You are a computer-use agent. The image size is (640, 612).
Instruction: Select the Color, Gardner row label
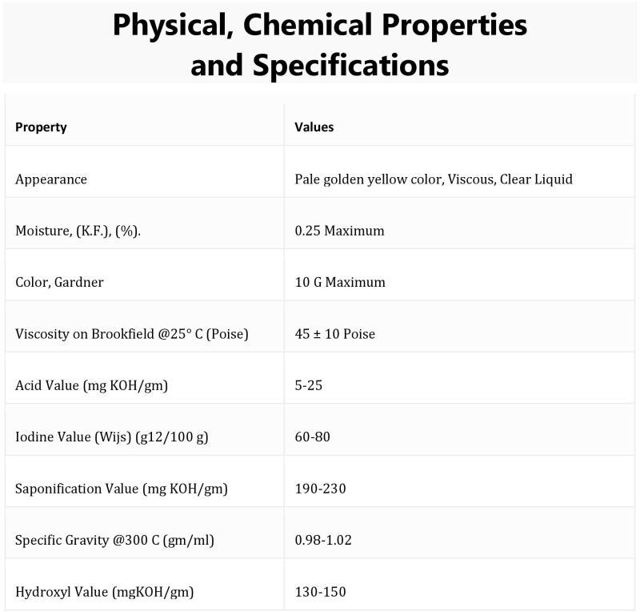coord(59,282)
